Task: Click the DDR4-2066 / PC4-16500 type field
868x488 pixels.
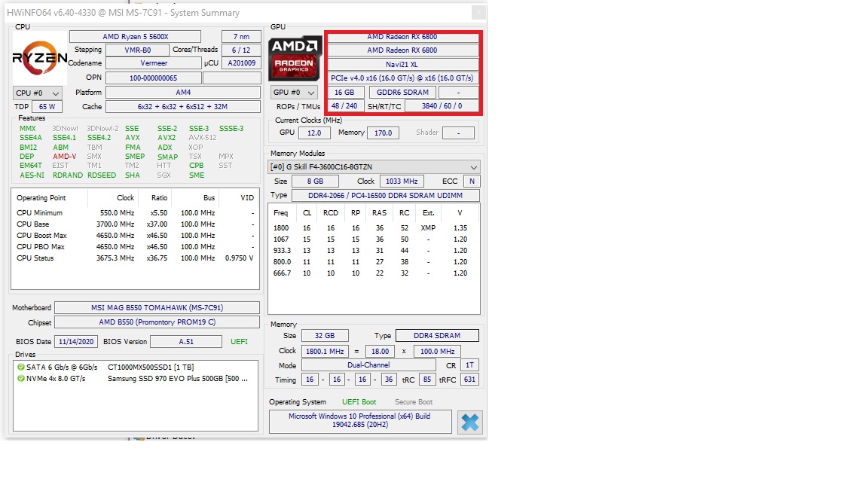Action: click(385, 195)
